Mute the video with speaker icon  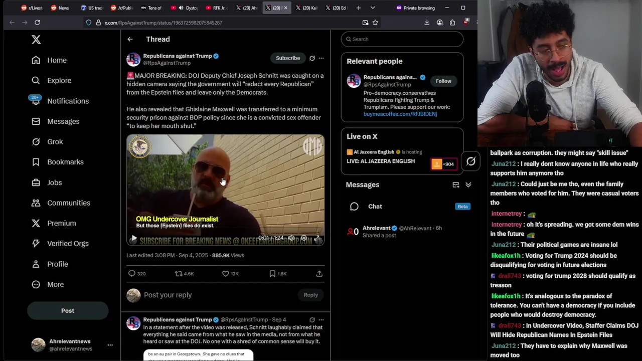click(x=291, y=238)
